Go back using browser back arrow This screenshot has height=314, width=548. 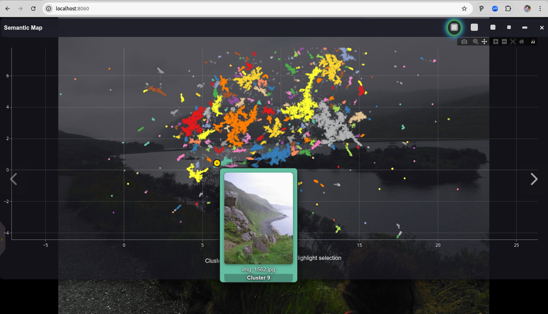8,9
